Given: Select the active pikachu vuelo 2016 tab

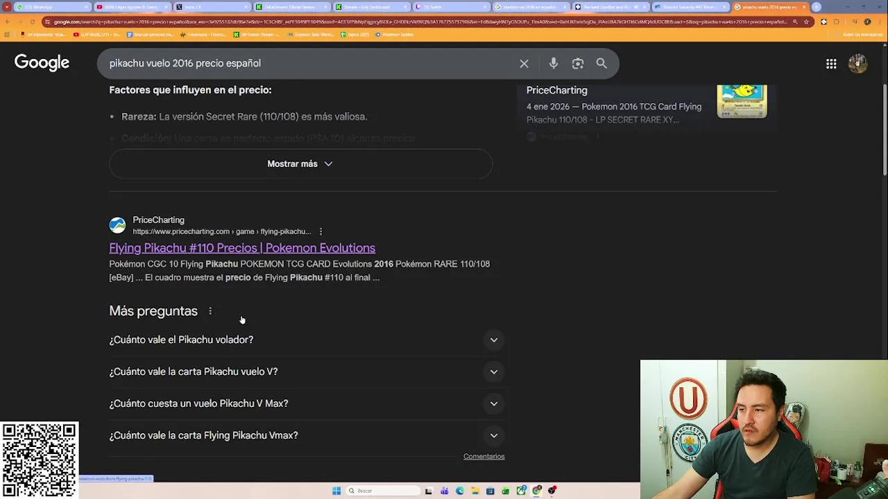Looking at the screenshot, I should click(x=769, y=7).
